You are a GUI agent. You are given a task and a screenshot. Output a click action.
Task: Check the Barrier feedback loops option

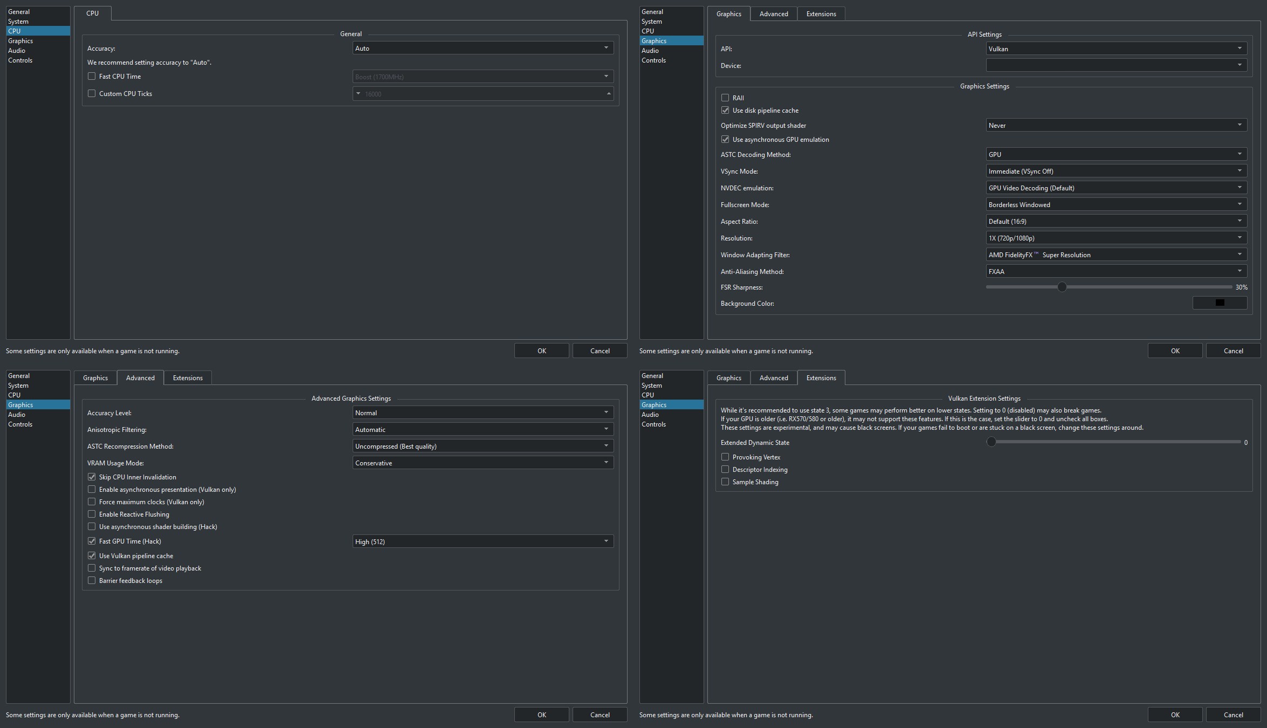(92, 581)
